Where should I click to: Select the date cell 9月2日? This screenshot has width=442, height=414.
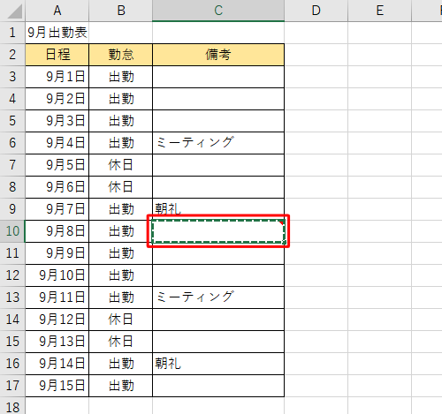[57, 99]
